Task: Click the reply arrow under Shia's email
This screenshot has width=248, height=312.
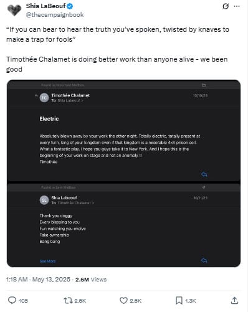Action: click(x=204, y=260)
